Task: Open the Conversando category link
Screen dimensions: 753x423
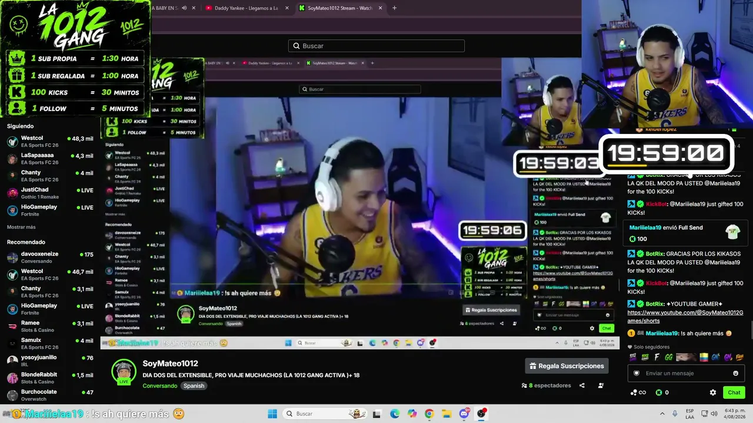Action: tap(160, 386)
